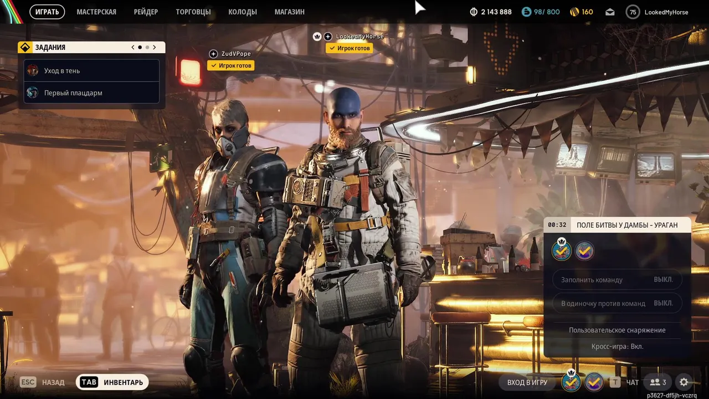The image size is (709, 399).
Task: Go to next quests page arrow
Action: pyautogui.click(x=155, y=48)
